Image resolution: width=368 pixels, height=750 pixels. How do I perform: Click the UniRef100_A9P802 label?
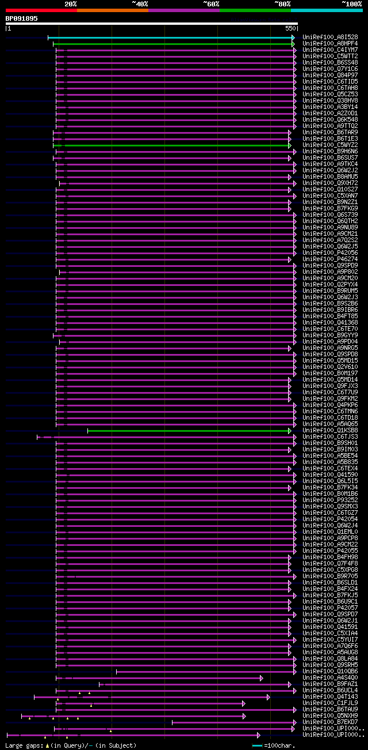tap(330, 272)
